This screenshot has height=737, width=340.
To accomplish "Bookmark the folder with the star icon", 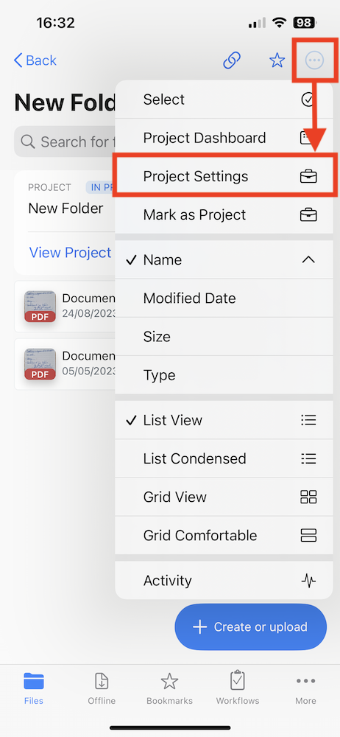I will pyautogui.click(x=277, y=60).
